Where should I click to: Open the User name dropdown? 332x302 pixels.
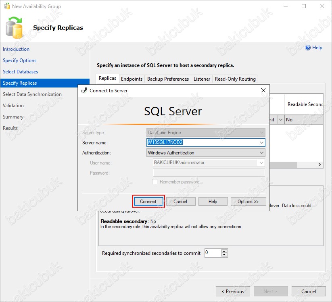pyautogui.click(x=261, y=163)
